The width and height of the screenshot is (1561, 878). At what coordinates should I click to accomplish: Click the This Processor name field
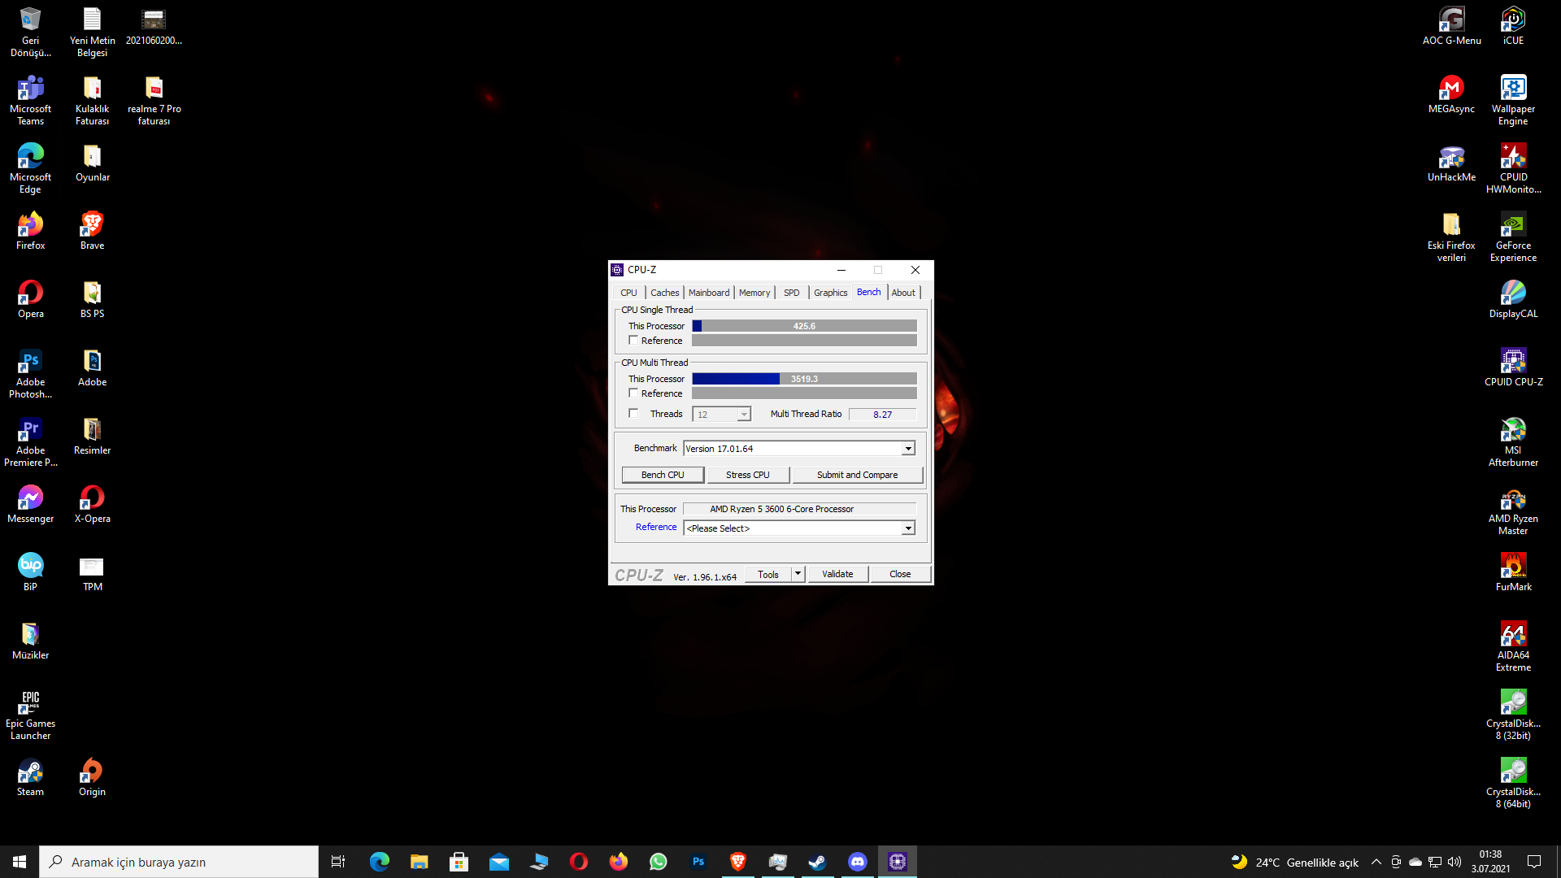(x=799, y=509)
